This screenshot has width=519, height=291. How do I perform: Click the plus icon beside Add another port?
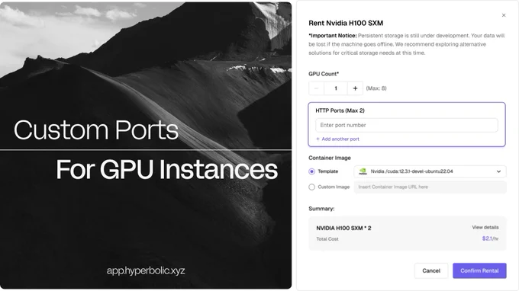tap(318, 139)
